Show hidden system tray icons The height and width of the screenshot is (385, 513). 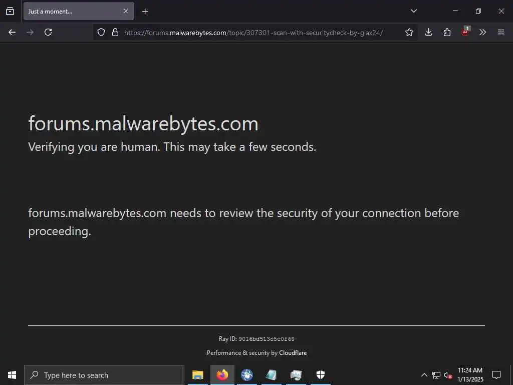tap(424, 375)
